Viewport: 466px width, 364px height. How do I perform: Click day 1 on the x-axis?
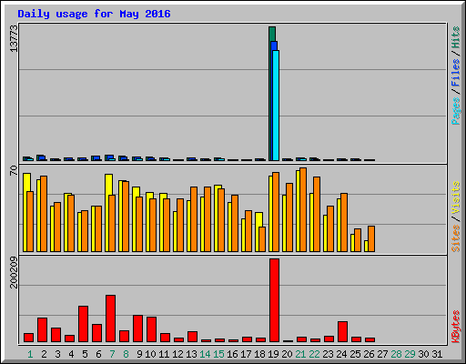tap(30, 354)
